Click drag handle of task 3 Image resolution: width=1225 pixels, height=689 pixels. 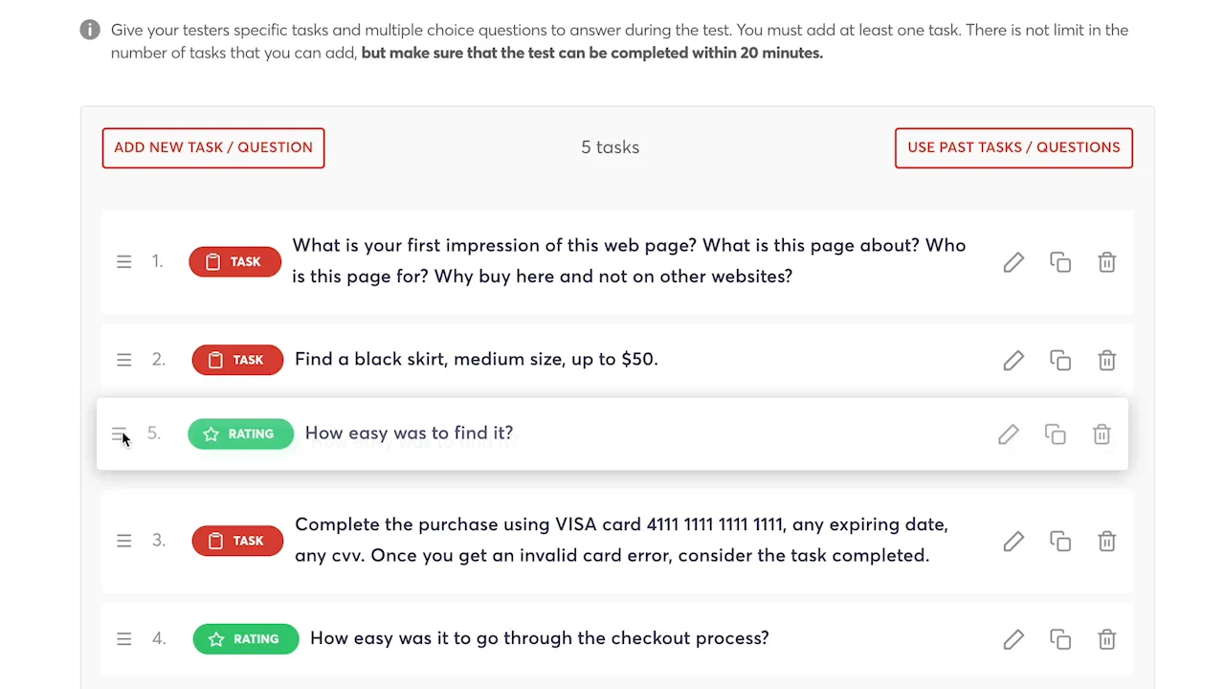coord(124,541)
